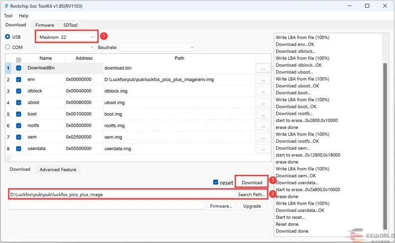Click the 'Download env...OK' log line
Image resolution: width=395 pixels, height=243 pixels.
(x=295, y=44)
